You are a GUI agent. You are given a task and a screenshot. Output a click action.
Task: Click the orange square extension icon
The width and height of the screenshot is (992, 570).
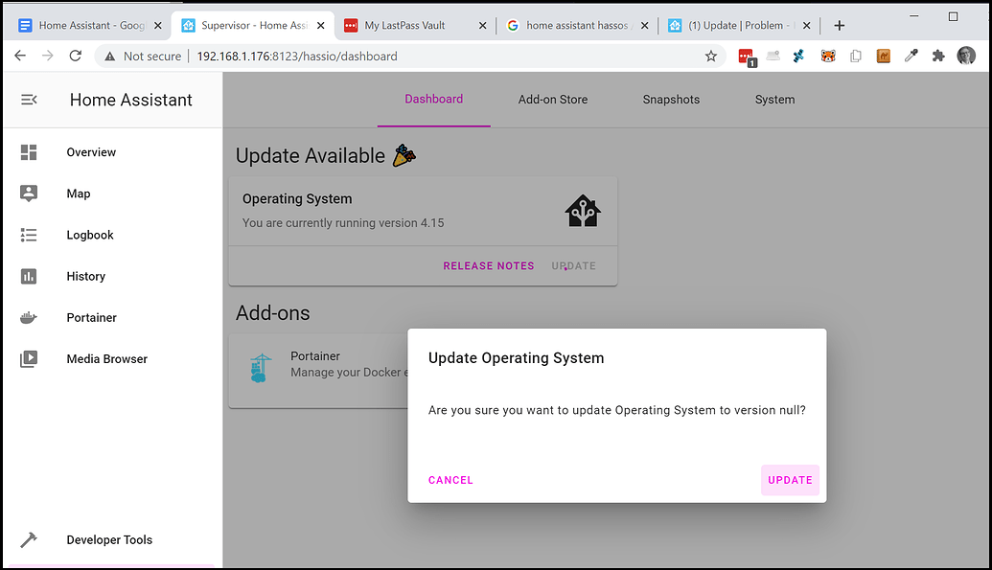[884, 57]
